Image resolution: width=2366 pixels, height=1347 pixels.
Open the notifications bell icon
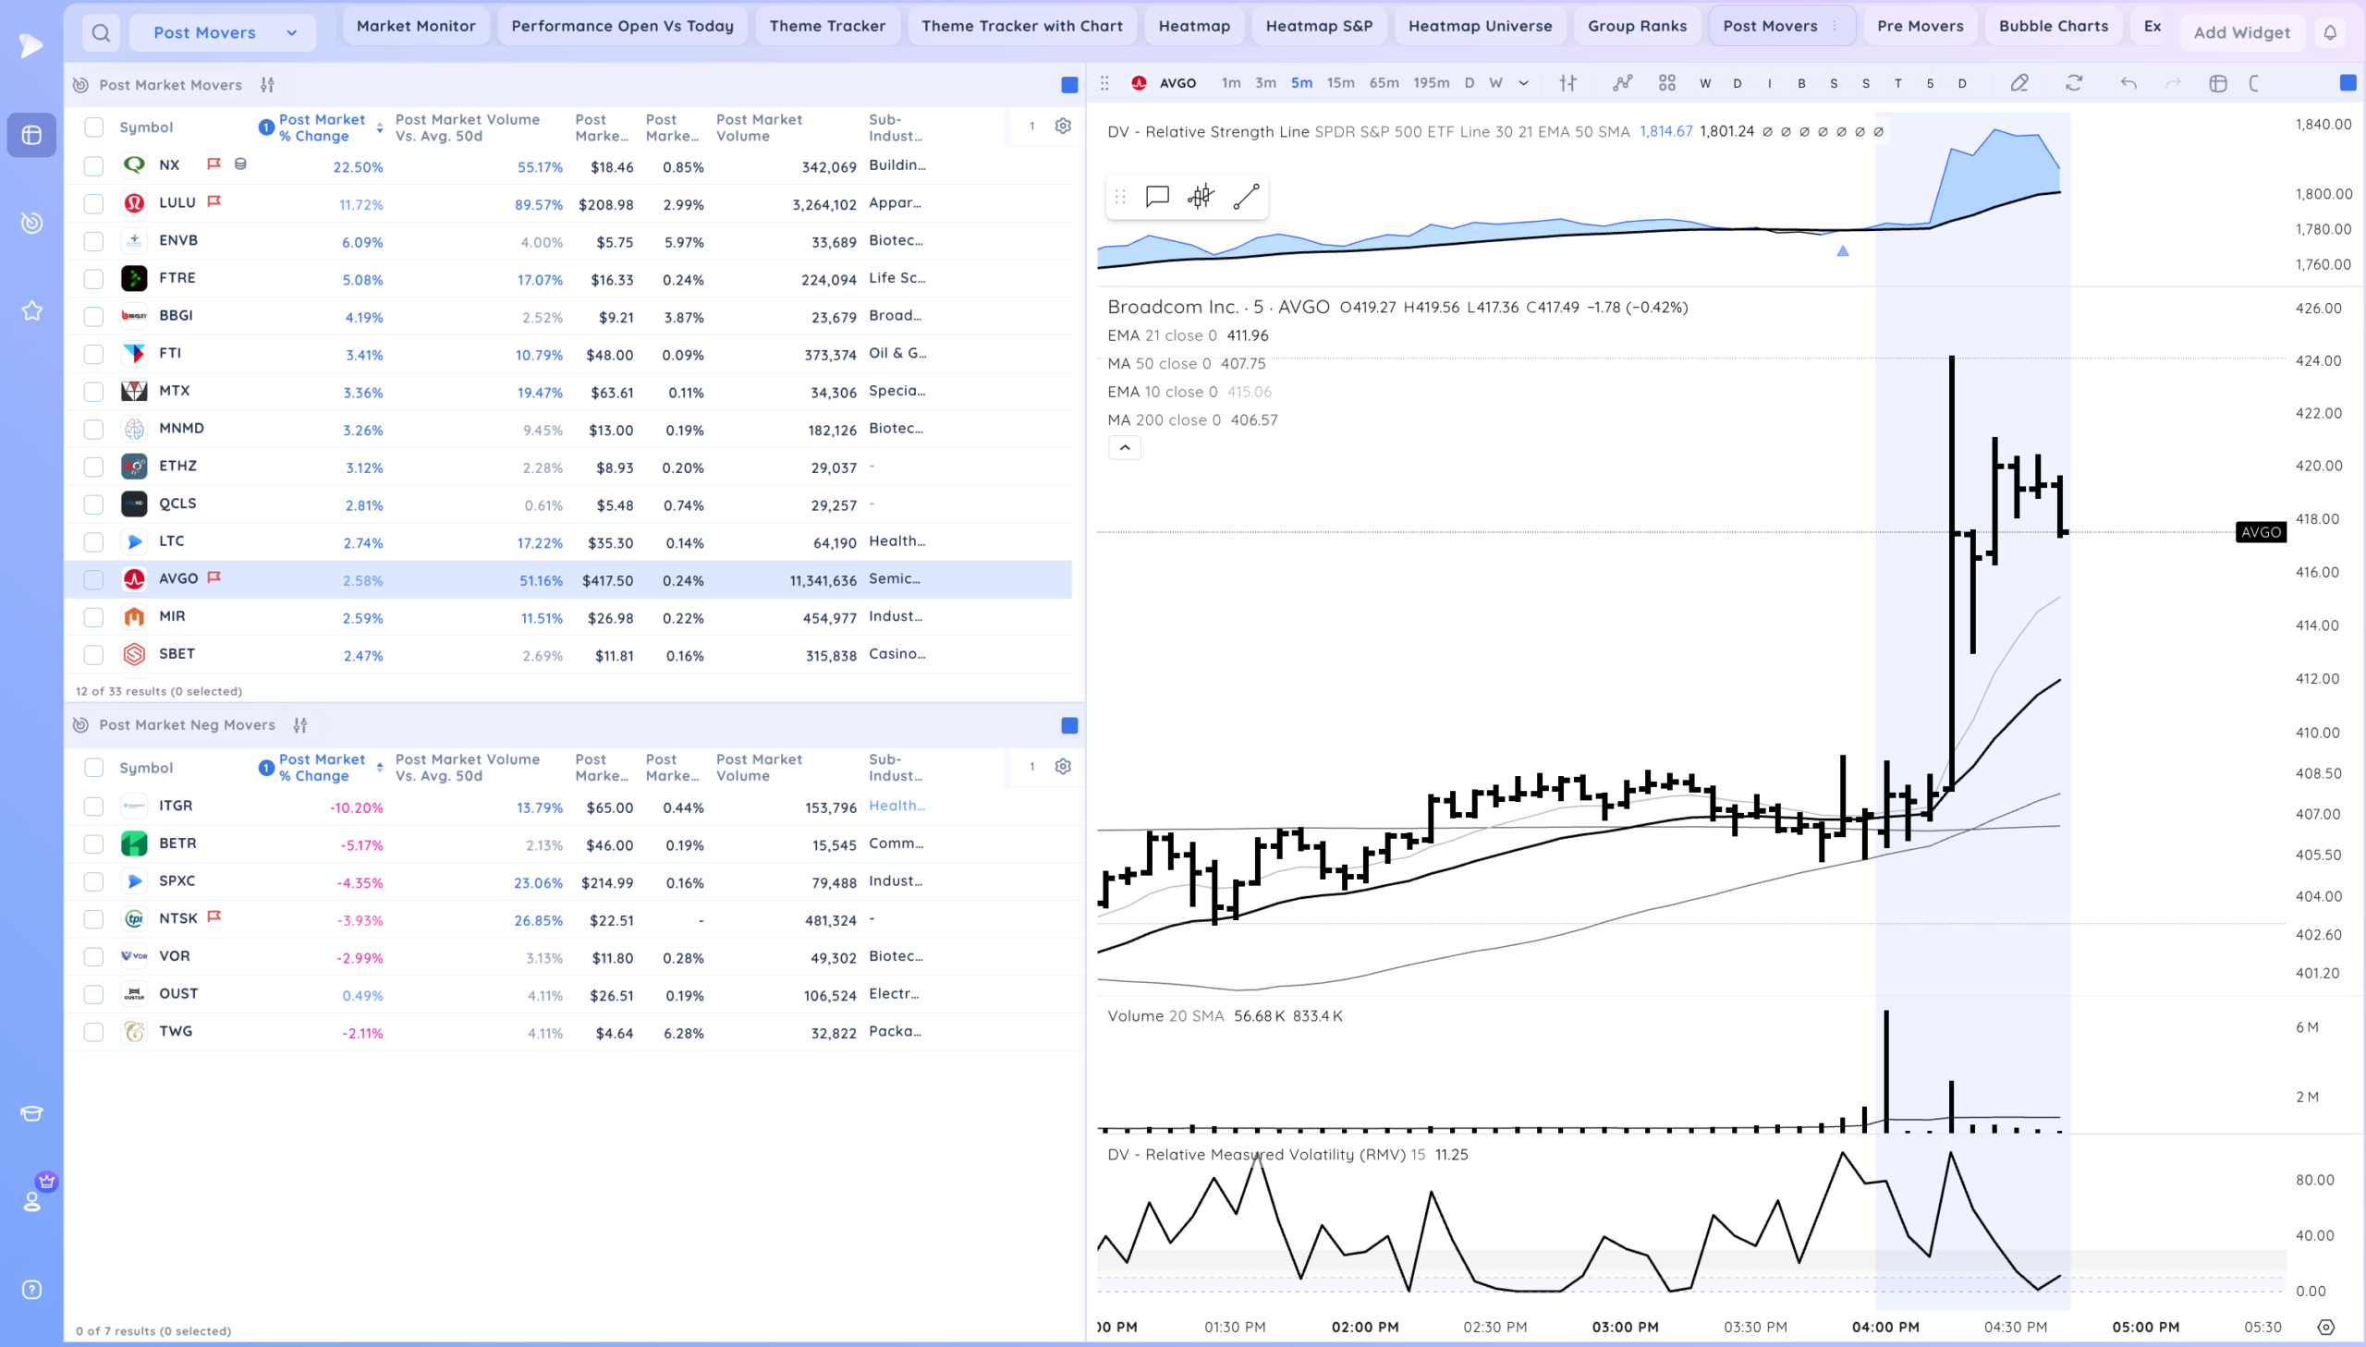[x=2330, y=33]
